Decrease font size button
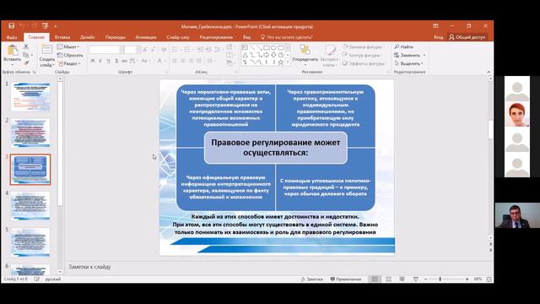This screenshot has width=540, height=304. click(x=154, y=50)
